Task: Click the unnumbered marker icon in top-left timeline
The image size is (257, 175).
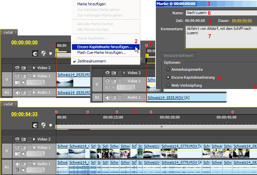Action: (x=50, y=53)
